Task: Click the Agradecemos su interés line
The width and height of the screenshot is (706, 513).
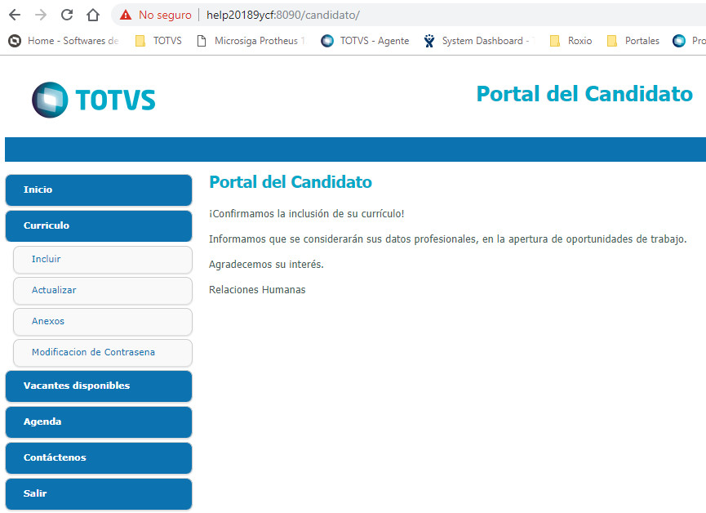Action: tap(266, 264)
